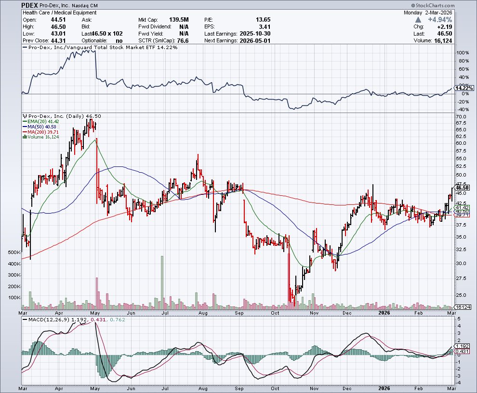Click the Health Care / Medical Equipment sector text
Image resolution: width=477 pixels, height=393 pixels.
pyautogui.click(x=60, y=13)
